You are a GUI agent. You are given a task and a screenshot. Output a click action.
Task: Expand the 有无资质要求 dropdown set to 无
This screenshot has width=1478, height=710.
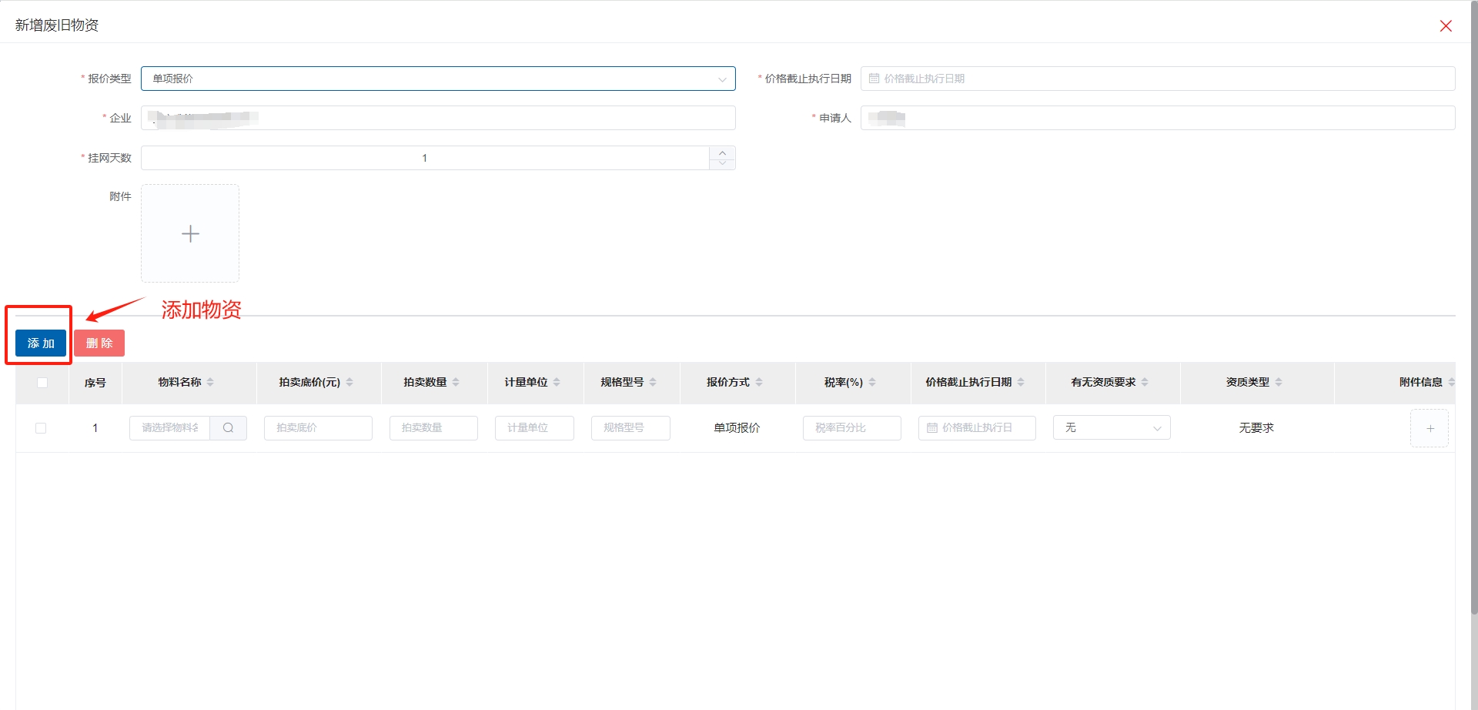[1112, 428]
